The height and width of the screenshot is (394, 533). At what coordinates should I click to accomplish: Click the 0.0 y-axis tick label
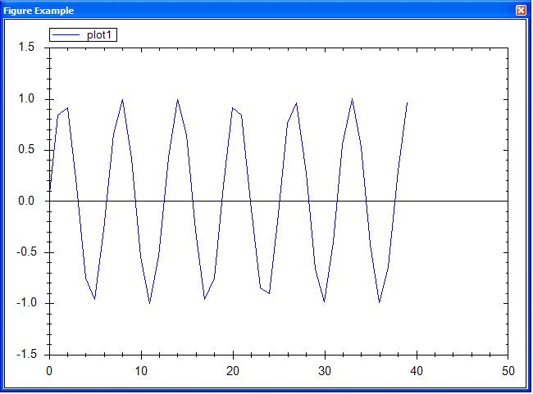(x=26, y=202)
